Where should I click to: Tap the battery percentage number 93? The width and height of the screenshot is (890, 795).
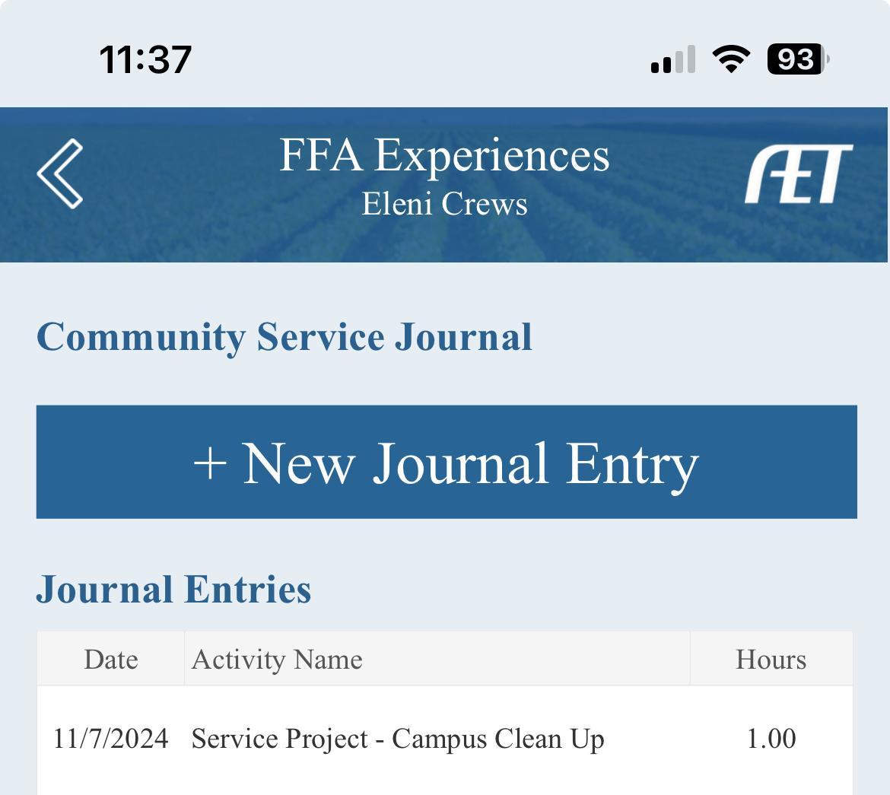pos(795,59)
